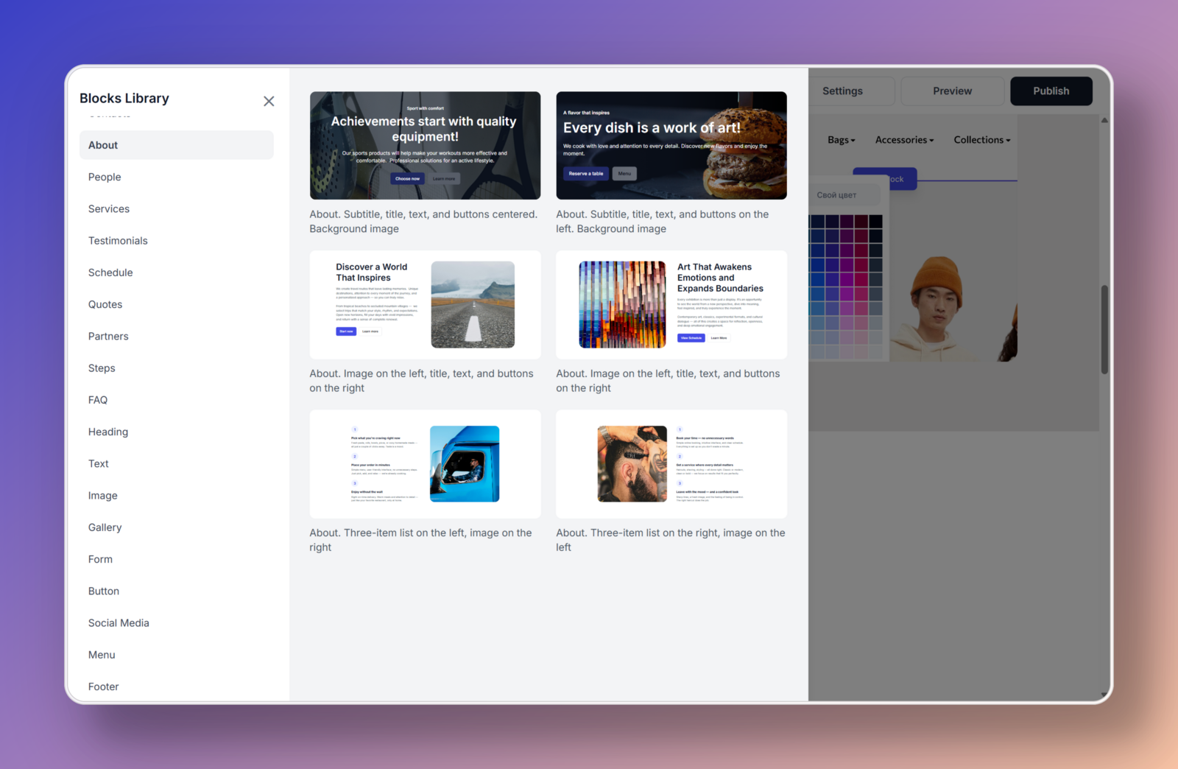This screenshot has height=769, width=1178.
Task: Select the FAQ block category
Action: pos(98,400)
